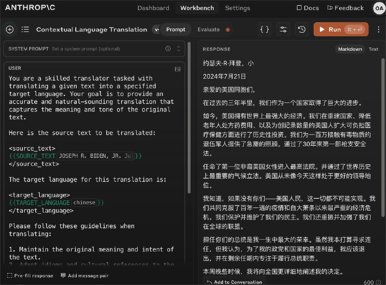Click the date line 2024年7月21日
This screenshot has width=386, height=285.
[x=224, y=77]
